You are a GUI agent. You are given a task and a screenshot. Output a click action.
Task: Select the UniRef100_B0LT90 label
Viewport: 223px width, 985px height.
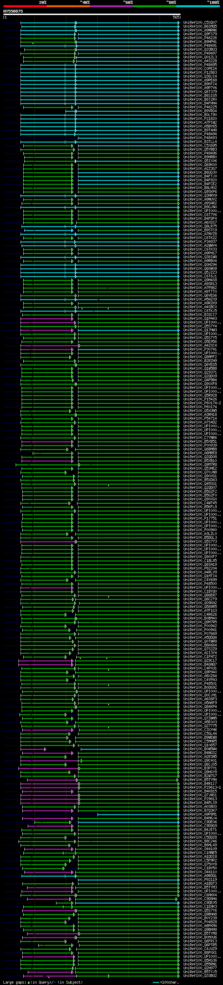200,115
